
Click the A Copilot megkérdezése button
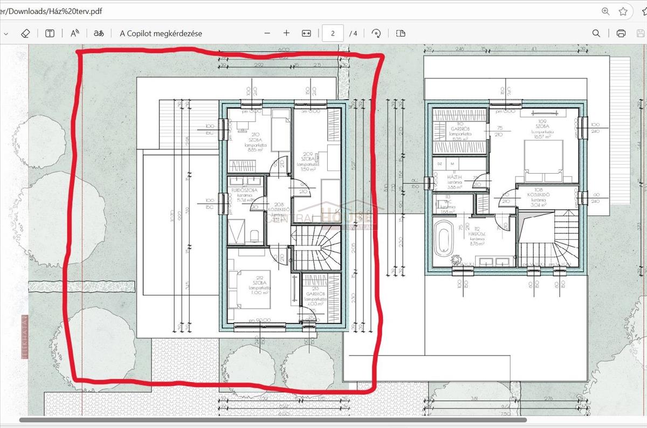[161, 33]
